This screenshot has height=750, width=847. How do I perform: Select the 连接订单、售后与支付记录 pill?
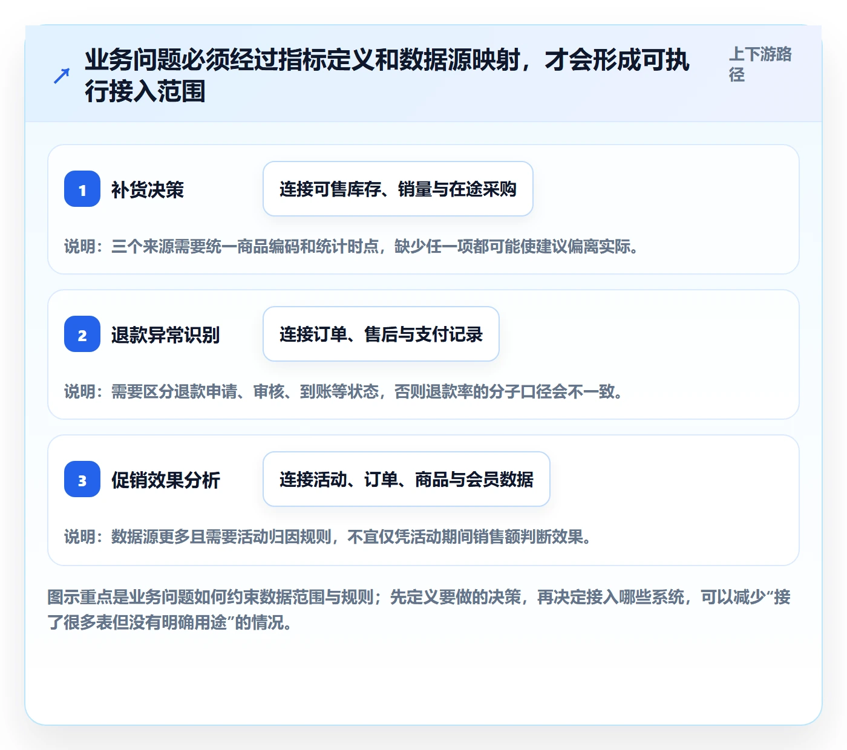pyautogui.click(x=381, y=334)
